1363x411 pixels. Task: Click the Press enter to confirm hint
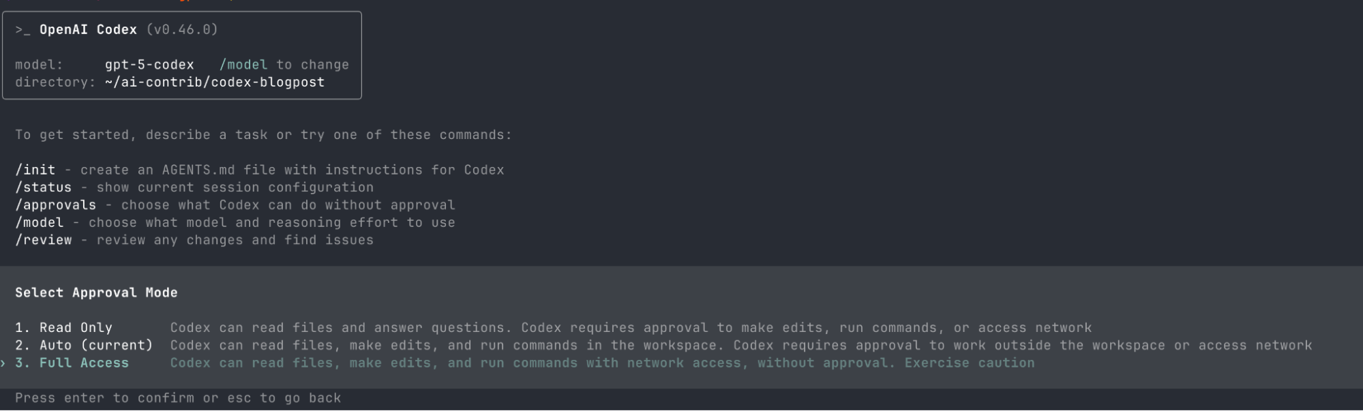(178, 398)
